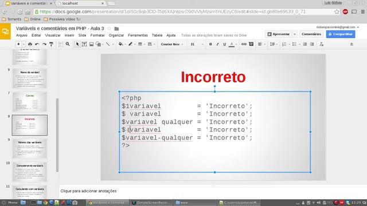Viewport: 367px width, 206px height.
Task: Expand the Line tool dropdown arrow
Action: pos(113,45)
